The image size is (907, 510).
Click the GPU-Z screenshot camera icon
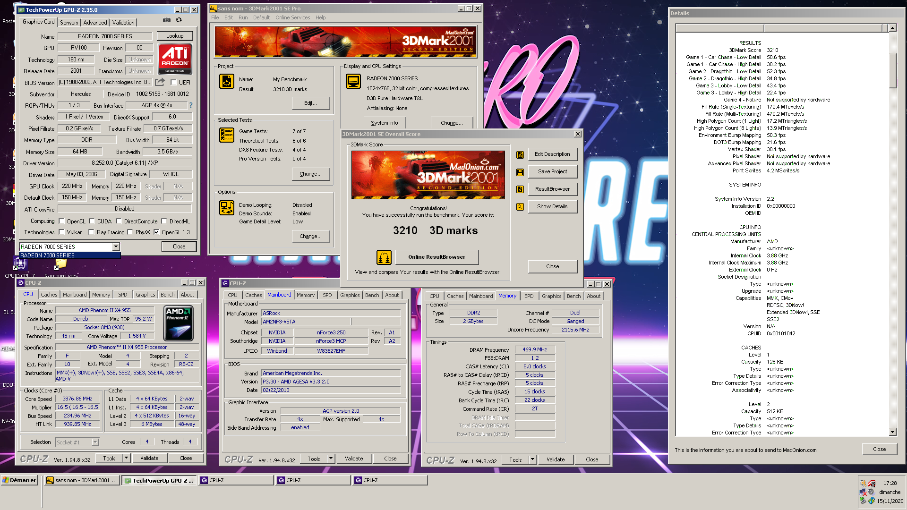(x=167, y=20)
